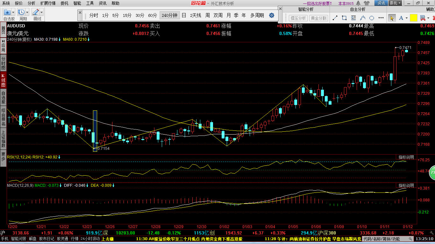The height and width of the screenshot is (244, 435).
Task: Open the 系统 menu
Action: tap(6, 3)
